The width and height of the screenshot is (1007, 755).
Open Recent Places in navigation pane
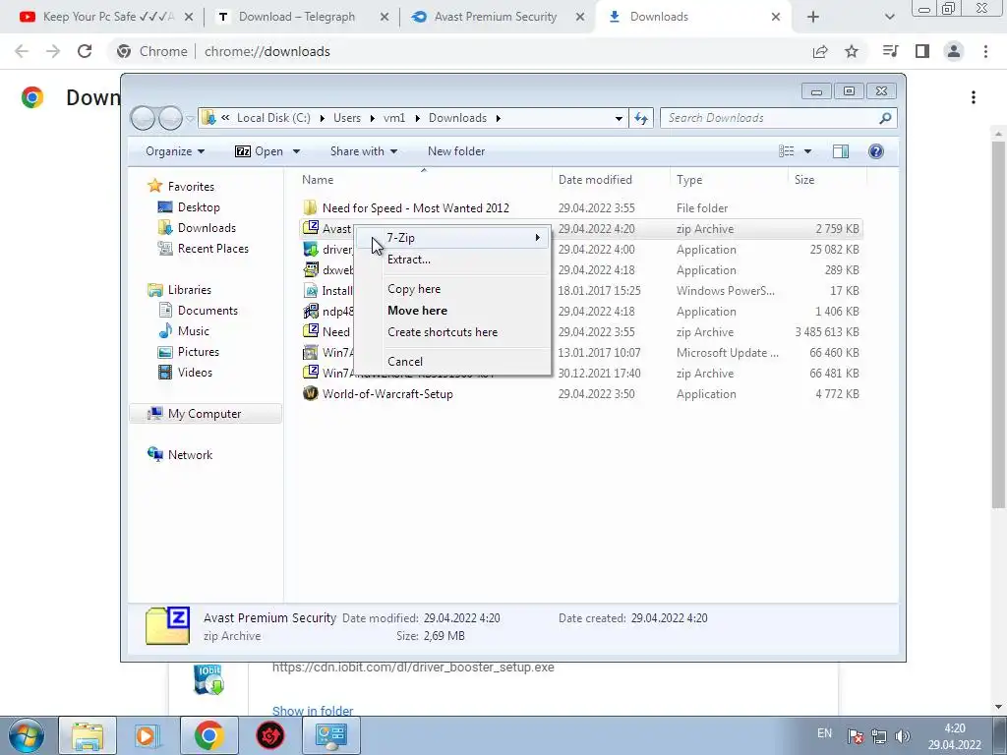point(212,249)
